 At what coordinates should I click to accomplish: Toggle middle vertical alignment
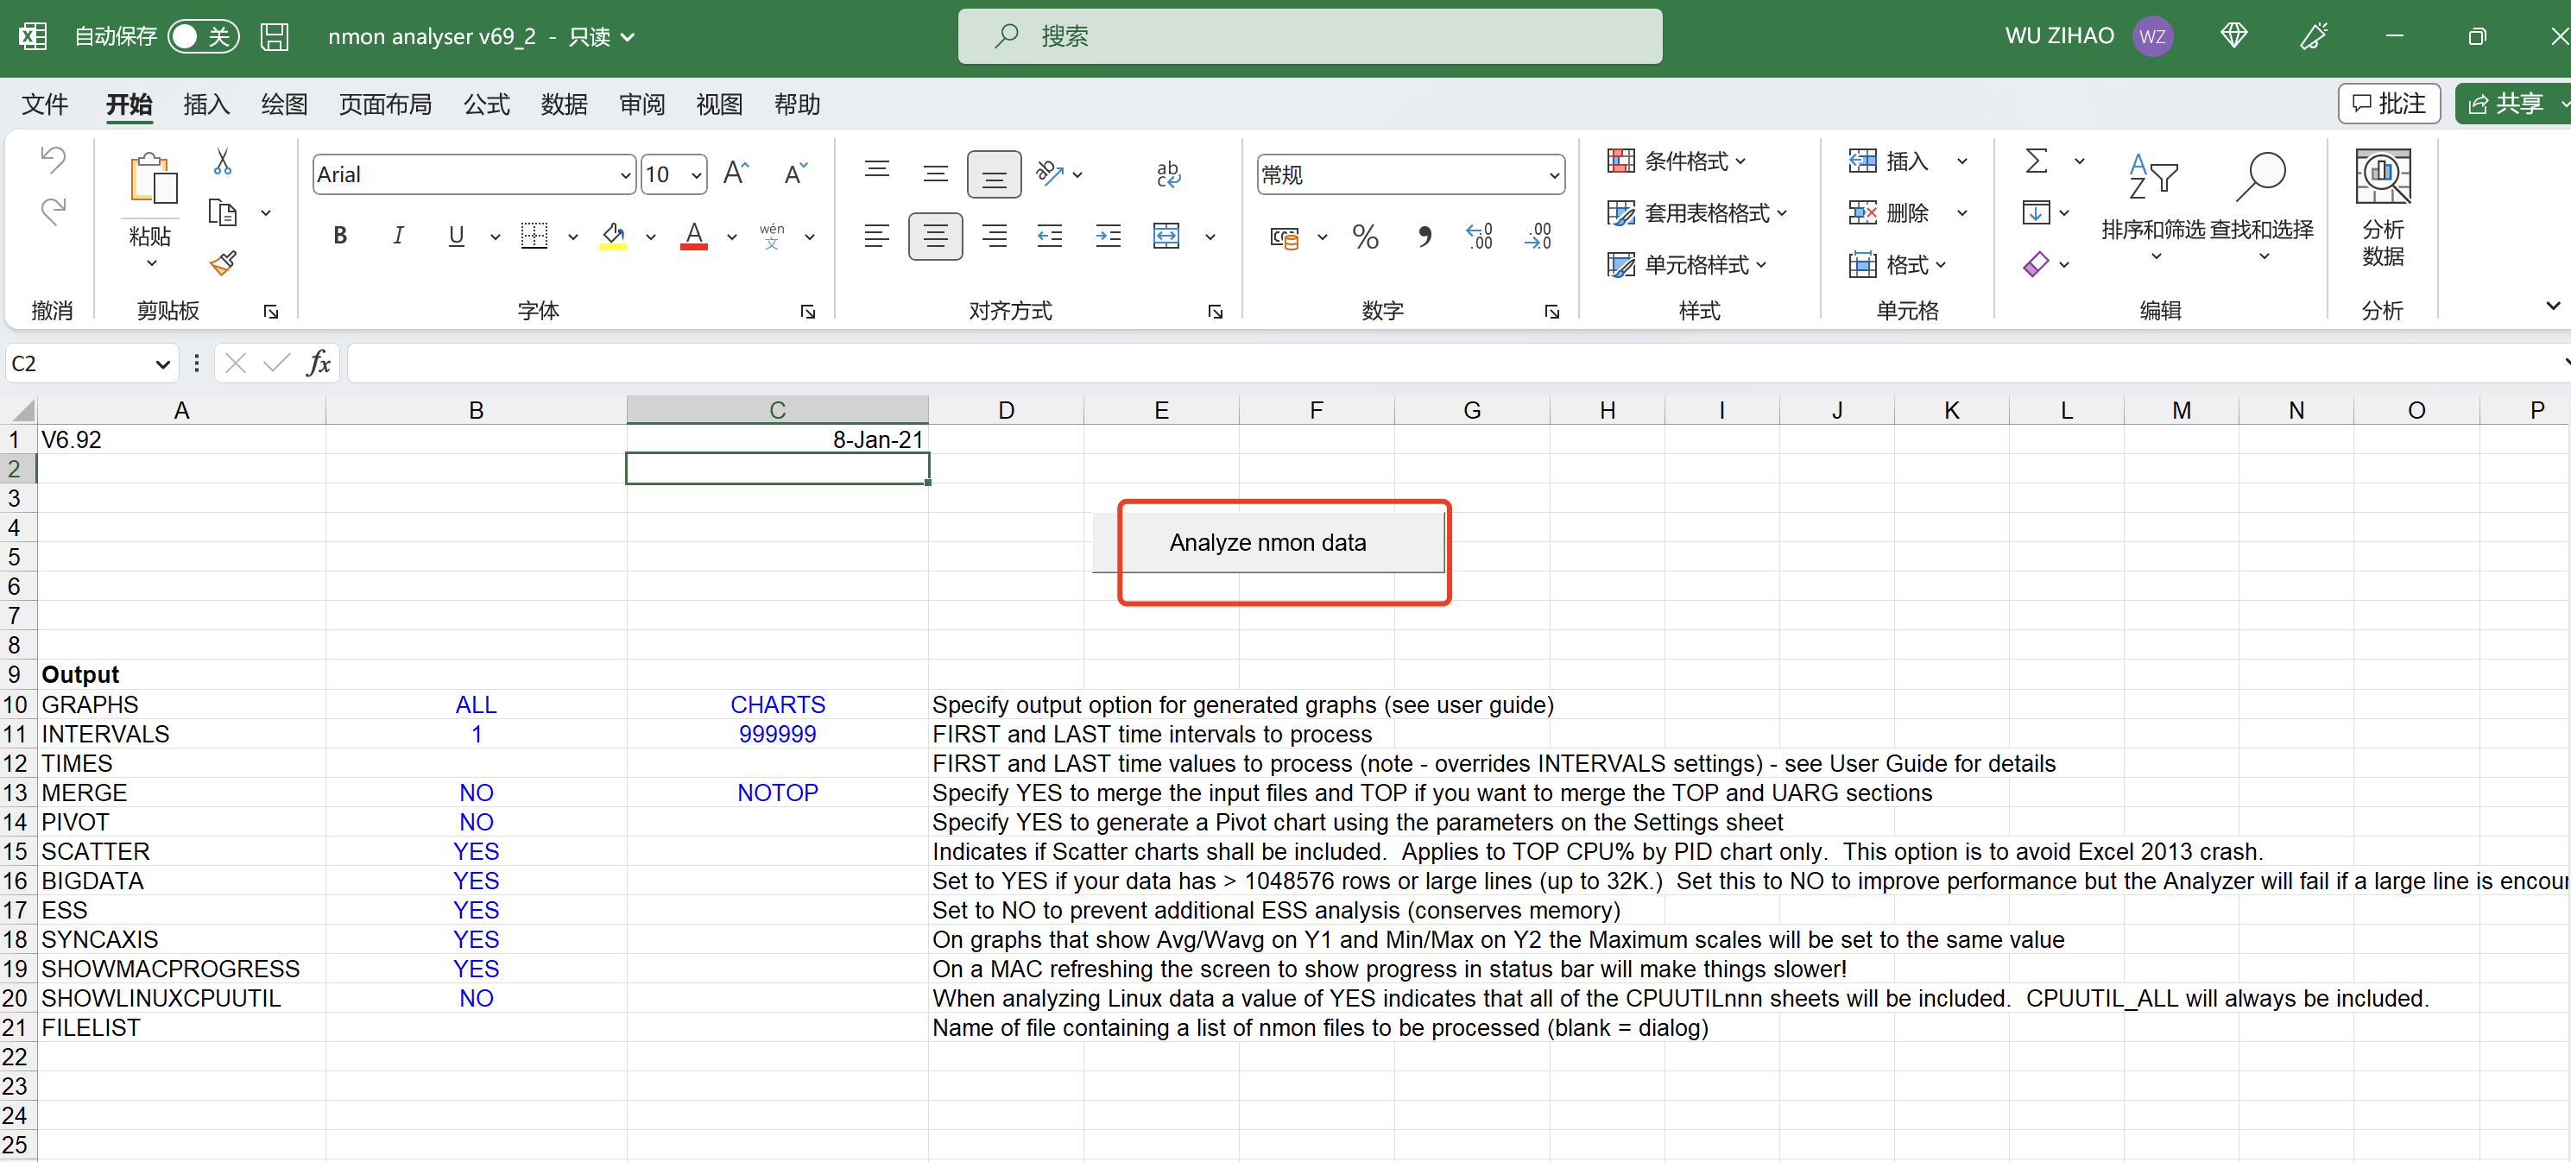tap(935, 174)
